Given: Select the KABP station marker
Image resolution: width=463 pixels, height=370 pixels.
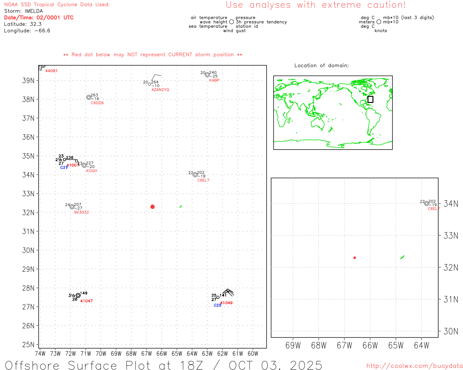Looking at the screenshot, I should click(x=207, y=75).
